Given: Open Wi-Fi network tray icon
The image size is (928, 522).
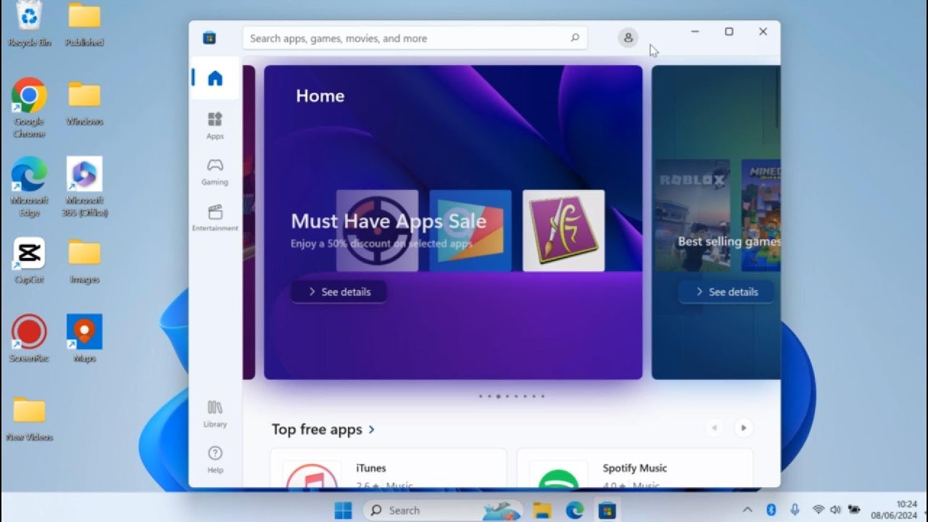Looking at the screenshot, I should click(819, 510).
